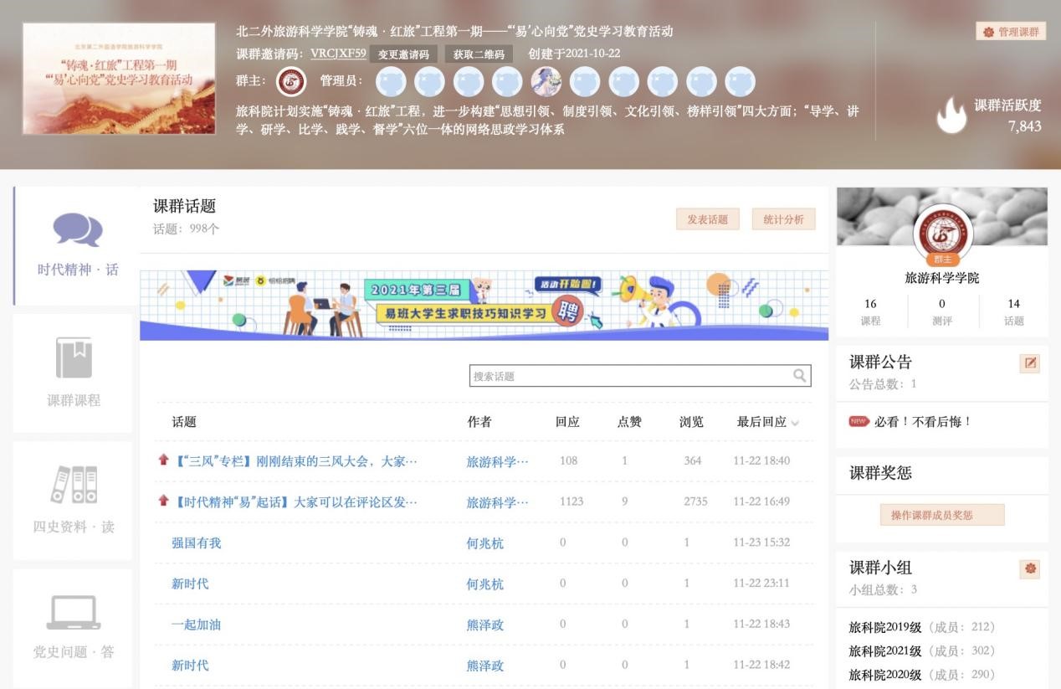Click the 发表话题 button

(x=707, y=219)
